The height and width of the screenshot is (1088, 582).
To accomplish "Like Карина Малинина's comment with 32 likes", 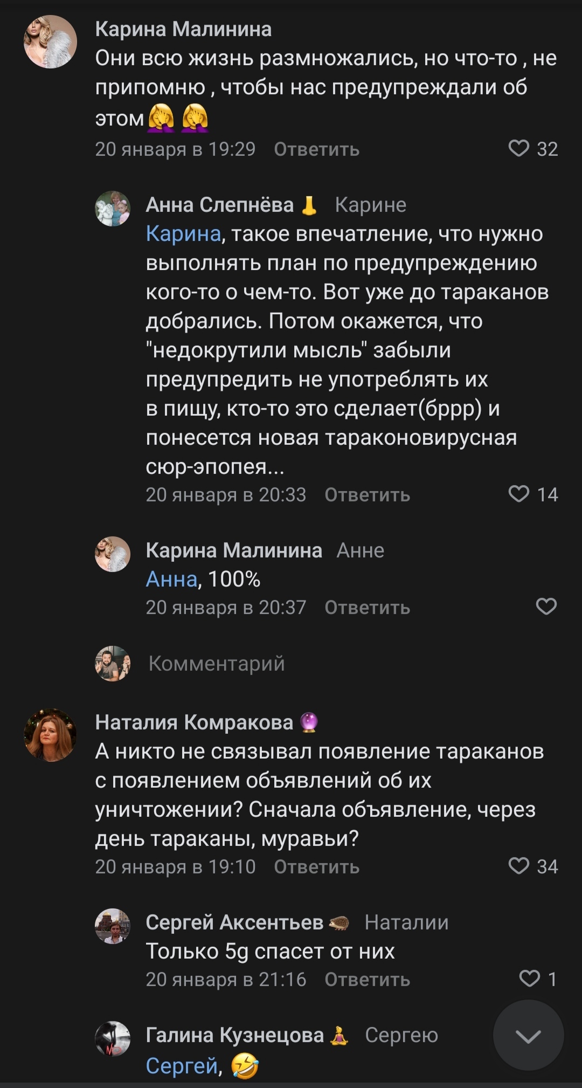I will coord(519,148).
